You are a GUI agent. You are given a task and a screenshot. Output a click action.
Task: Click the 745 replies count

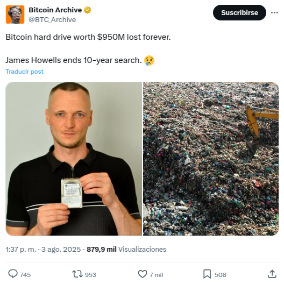(25, 275)
